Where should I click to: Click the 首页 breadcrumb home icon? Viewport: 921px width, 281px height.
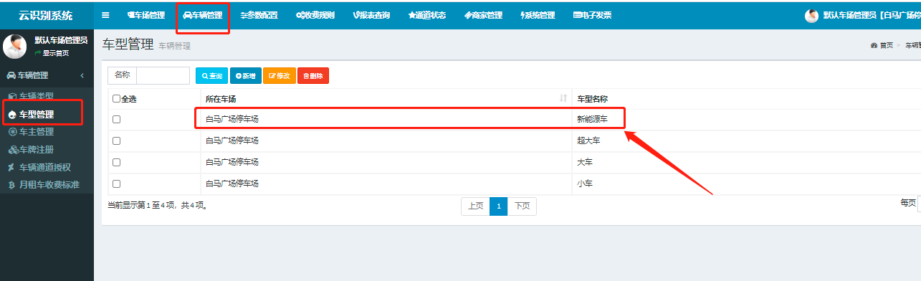[874, 45]
